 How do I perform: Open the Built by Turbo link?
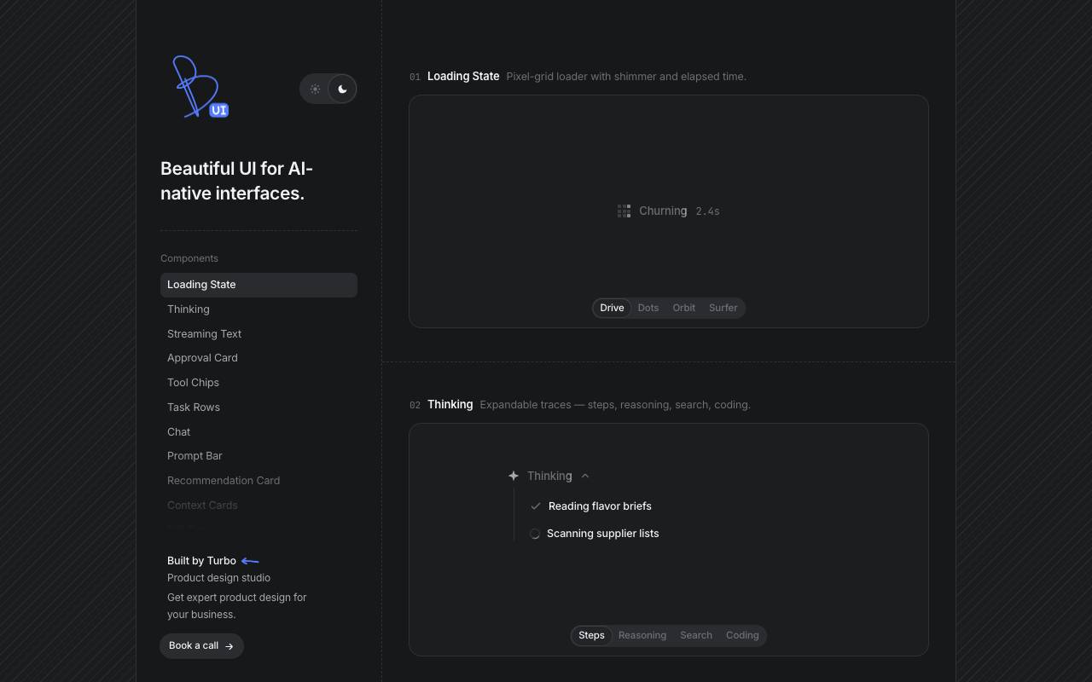point(201,561)
